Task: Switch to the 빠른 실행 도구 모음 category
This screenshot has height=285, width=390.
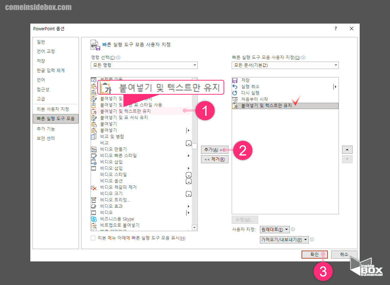Action: point(56,119)
